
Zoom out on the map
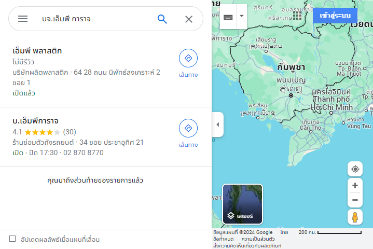(355, 200)
